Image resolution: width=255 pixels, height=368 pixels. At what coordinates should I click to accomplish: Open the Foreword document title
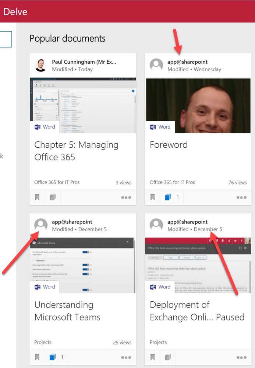click(169, 145)
